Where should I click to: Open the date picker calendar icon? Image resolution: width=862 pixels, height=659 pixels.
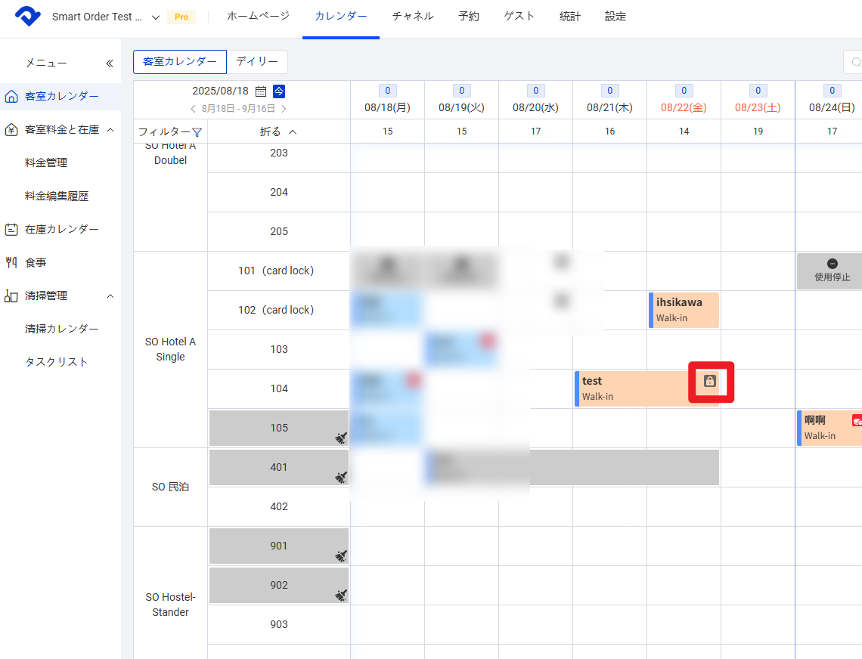pos(261,91)
